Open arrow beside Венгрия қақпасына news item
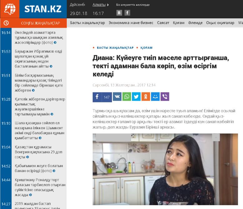Image resolution: width=243 pixels, height=209 pixels. (x=27, y=157)
